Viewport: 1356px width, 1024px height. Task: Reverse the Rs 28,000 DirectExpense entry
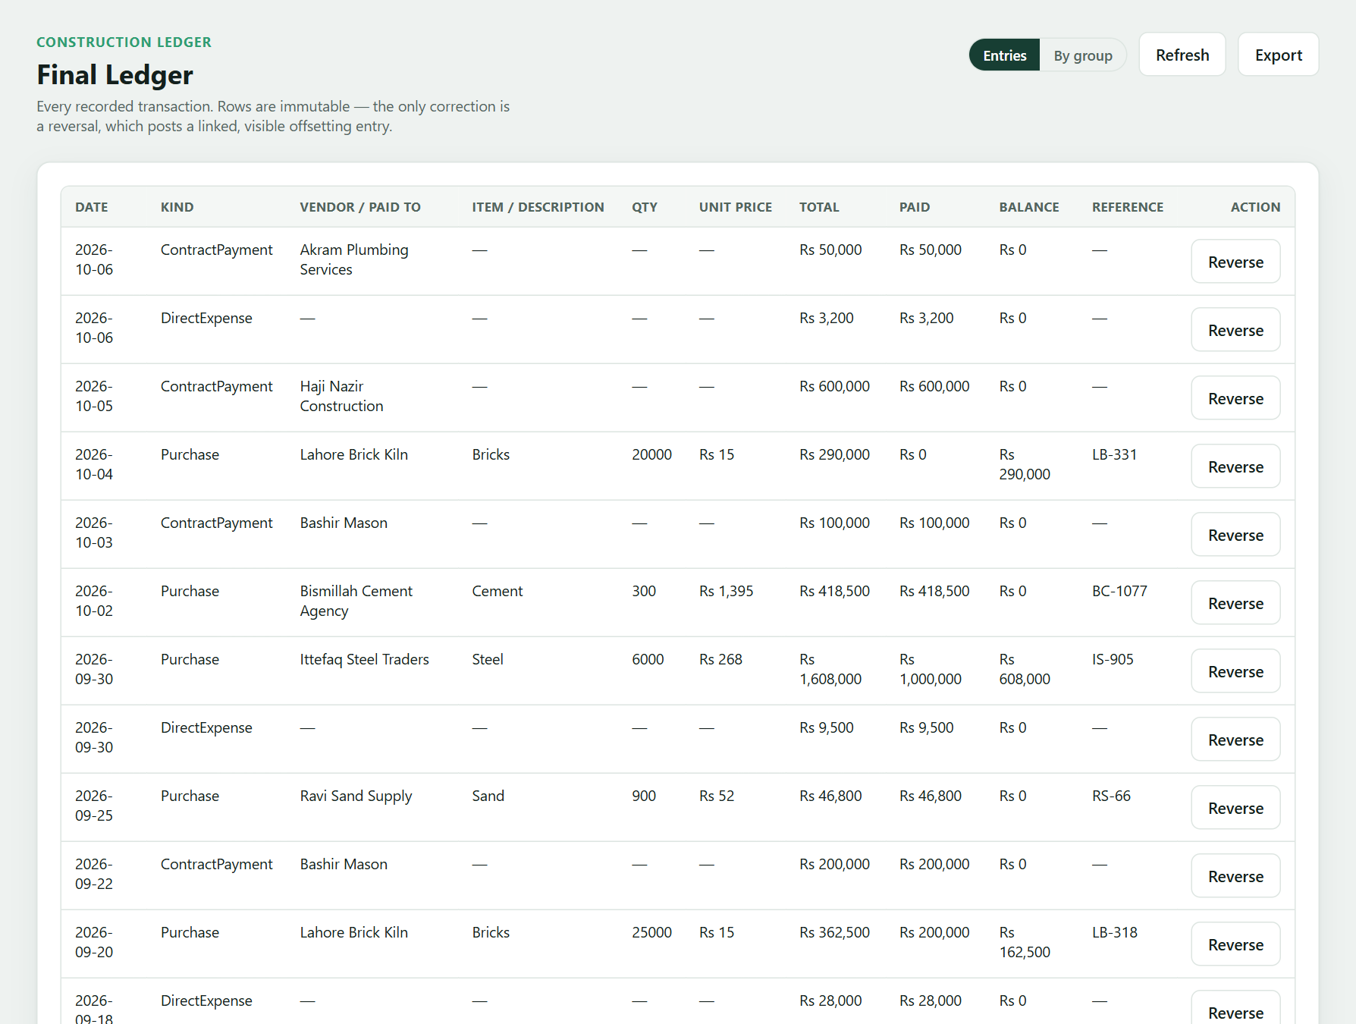tap(1235, 1010)
